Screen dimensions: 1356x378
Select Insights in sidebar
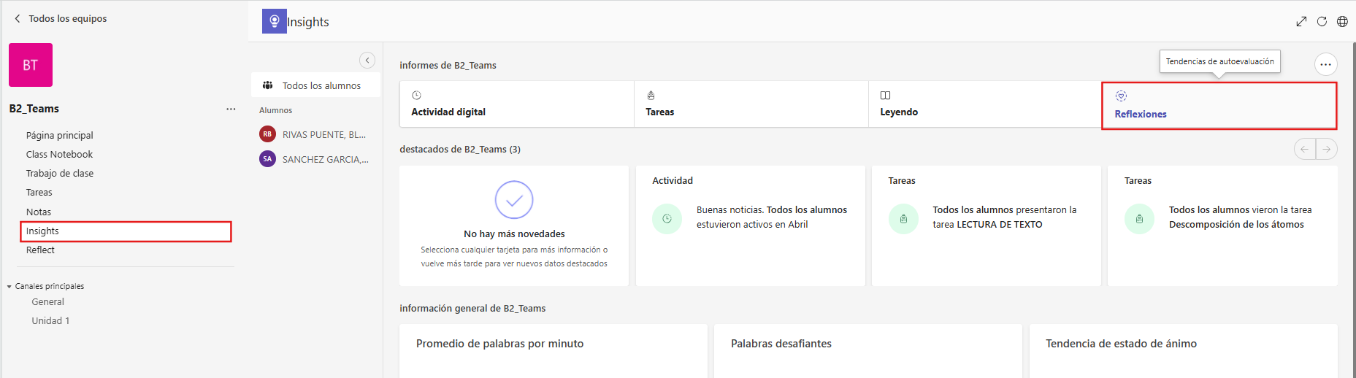[126, 231]
